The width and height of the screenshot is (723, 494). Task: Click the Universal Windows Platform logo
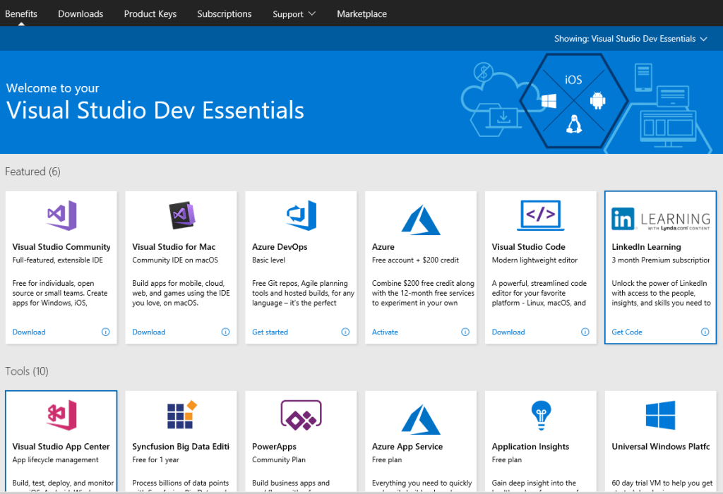[x=661, y=415]
